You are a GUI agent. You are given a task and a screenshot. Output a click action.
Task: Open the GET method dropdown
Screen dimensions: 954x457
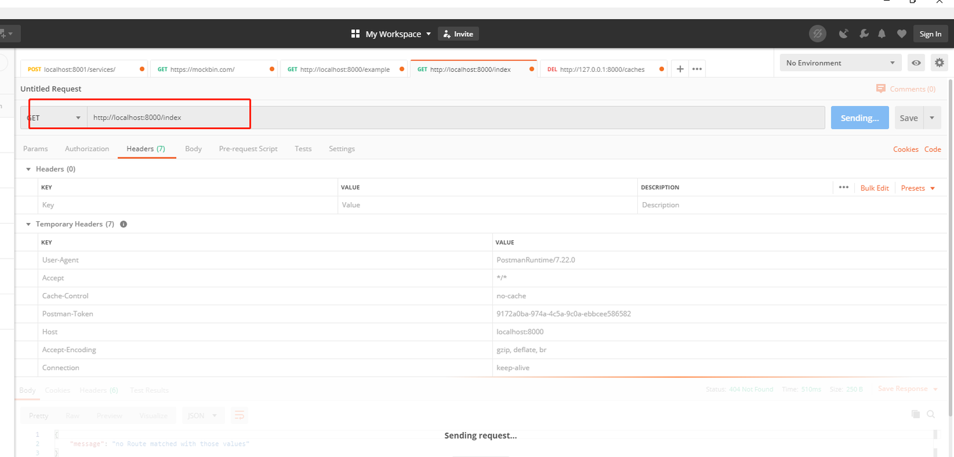[x=54, y=118]
